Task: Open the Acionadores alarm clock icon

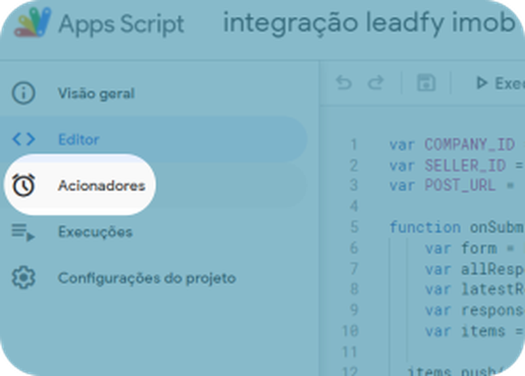Action: tap(24, 185)
